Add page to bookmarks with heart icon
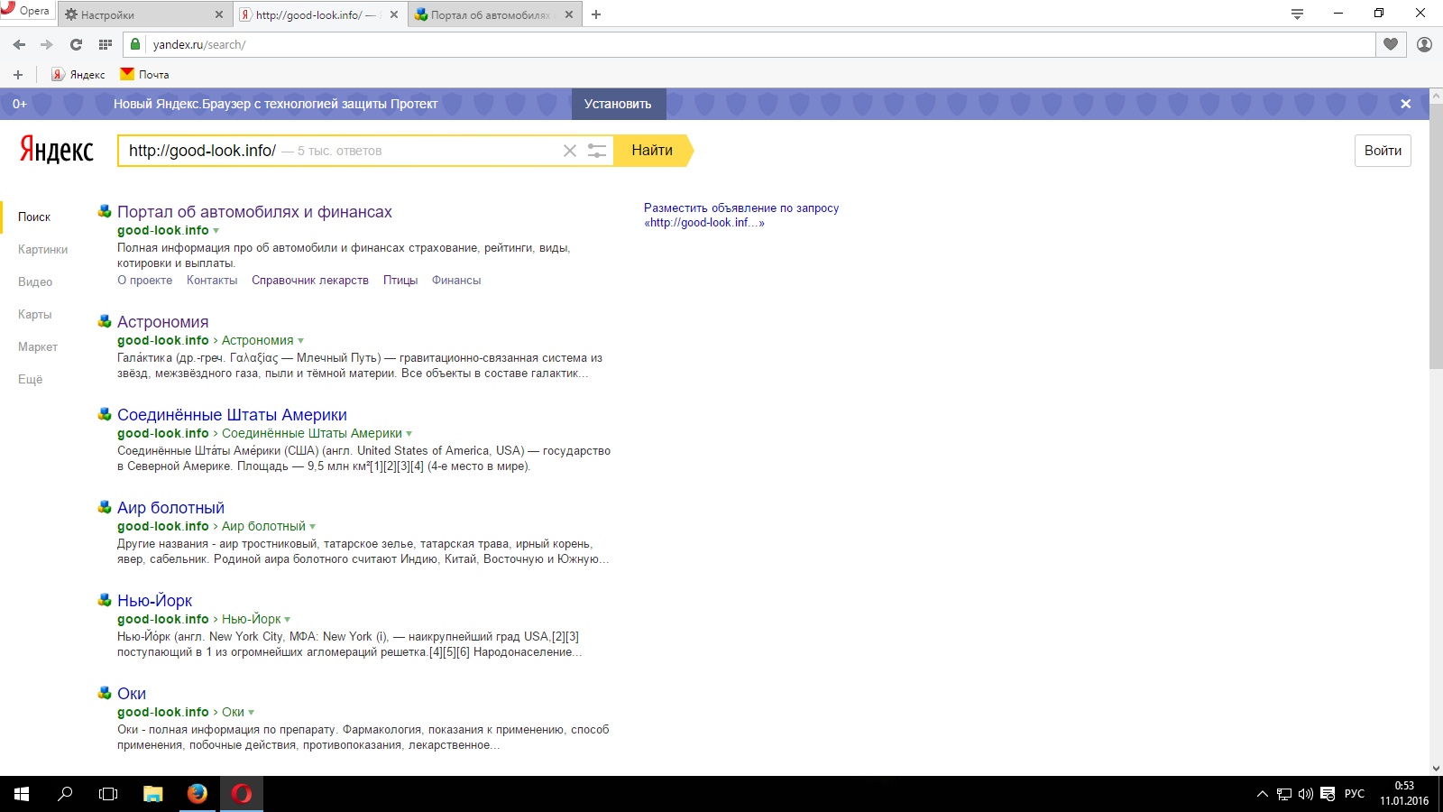1443x812 pixels. [1391, 44]
